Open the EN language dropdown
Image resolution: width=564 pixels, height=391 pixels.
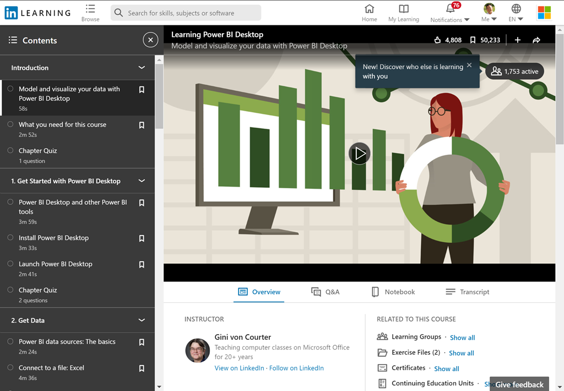pyautogui.click(x=516, y=19)
